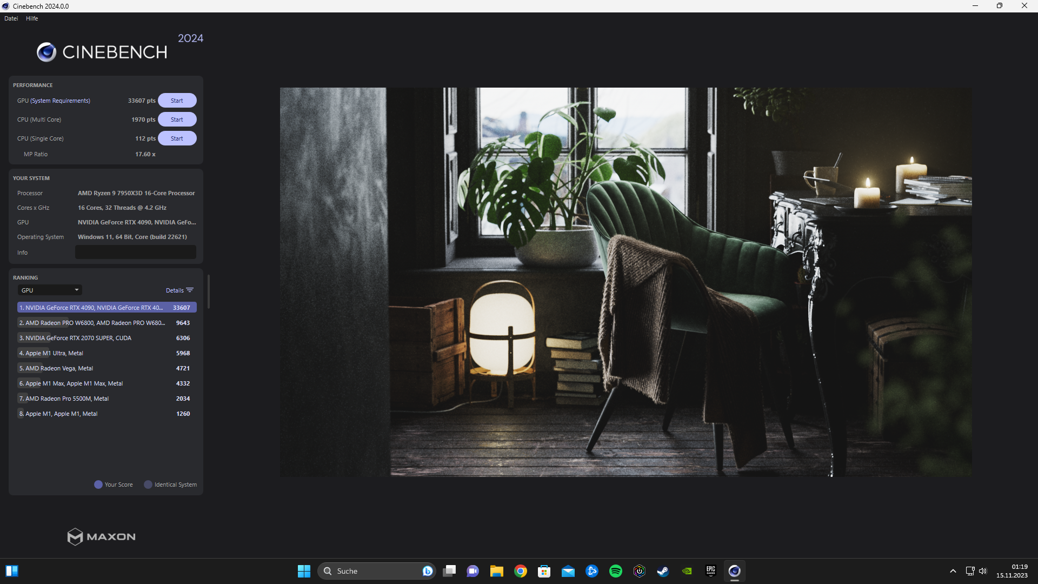This screenshot has width=1038, height=584.
Task: Open the Maxon logo at bottom left
Action: pos(101,536)
